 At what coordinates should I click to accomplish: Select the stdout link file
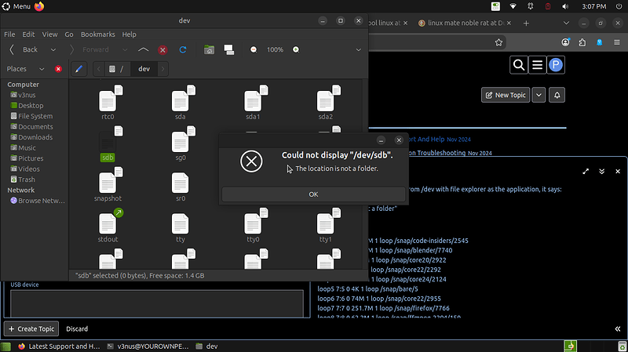108,226
